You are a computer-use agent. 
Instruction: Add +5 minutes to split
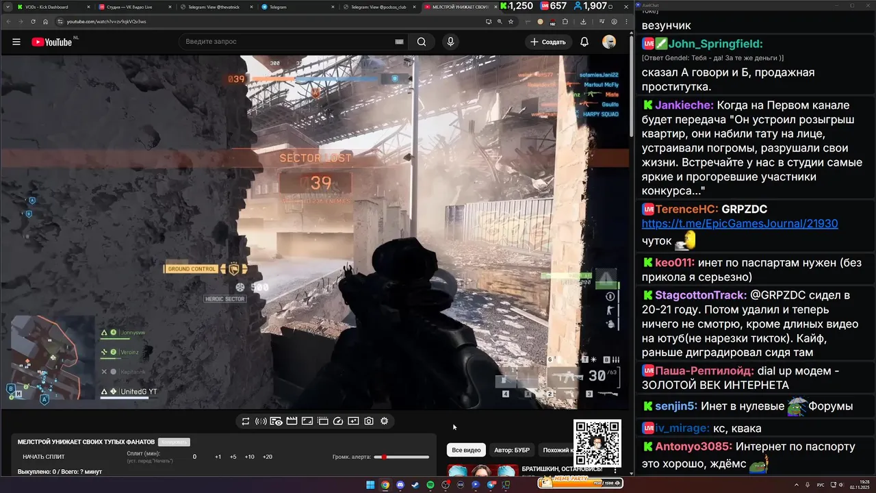click(233, 457)
